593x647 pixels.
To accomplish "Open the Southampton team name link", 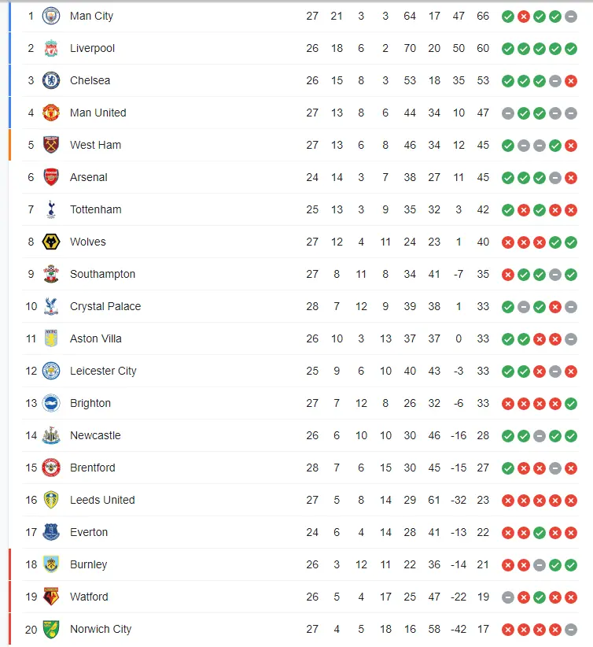I will click(102, 274).
